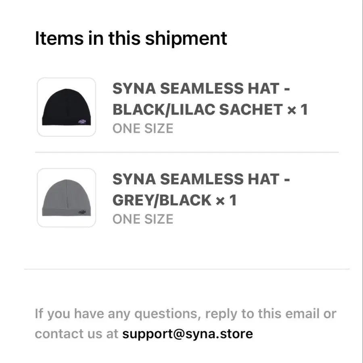This screenshot has height=363, width=363.
Task: Click the divider line between the two hats
Action: click(187, 152)
